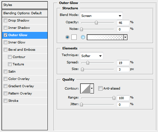The width and height of the screenshot is (158, 132).
Task: Open the gradient preview editor
Action: (x=105, y=37)
